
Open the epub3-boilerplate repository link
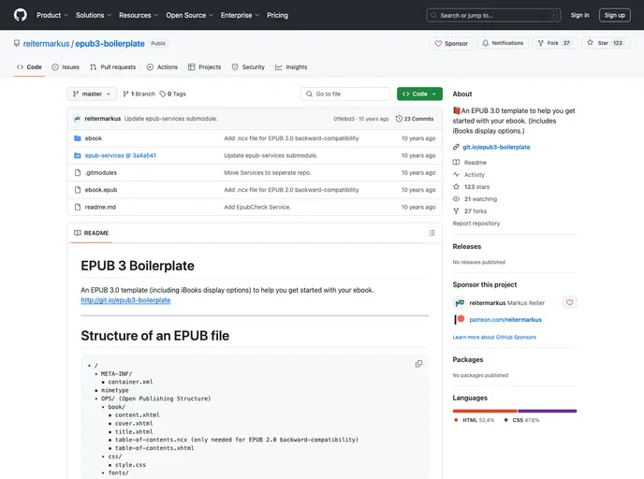click(x=110, y=44)
